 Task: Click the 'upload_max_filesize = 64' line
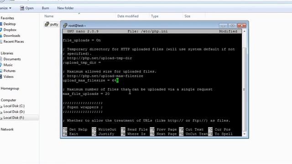91,81
